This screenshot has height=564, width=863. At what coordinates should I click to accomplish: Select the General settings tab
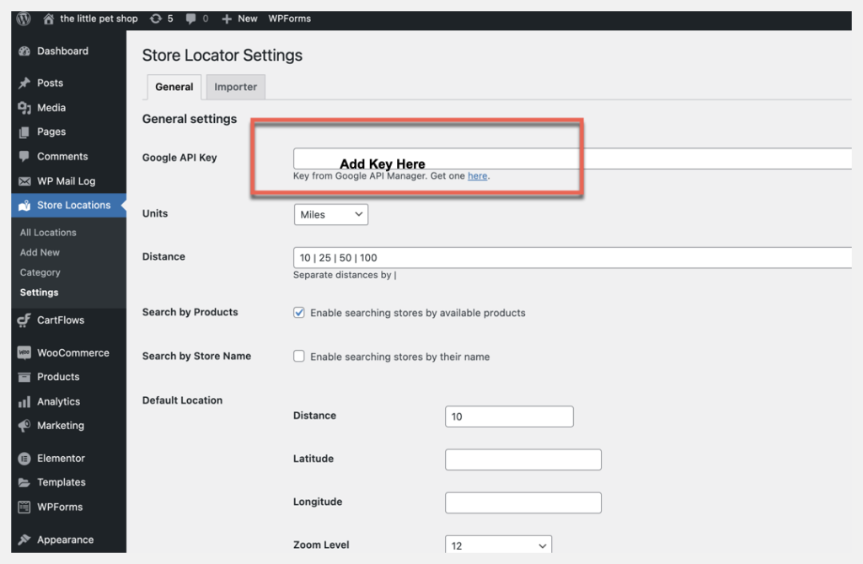point(174,87)
